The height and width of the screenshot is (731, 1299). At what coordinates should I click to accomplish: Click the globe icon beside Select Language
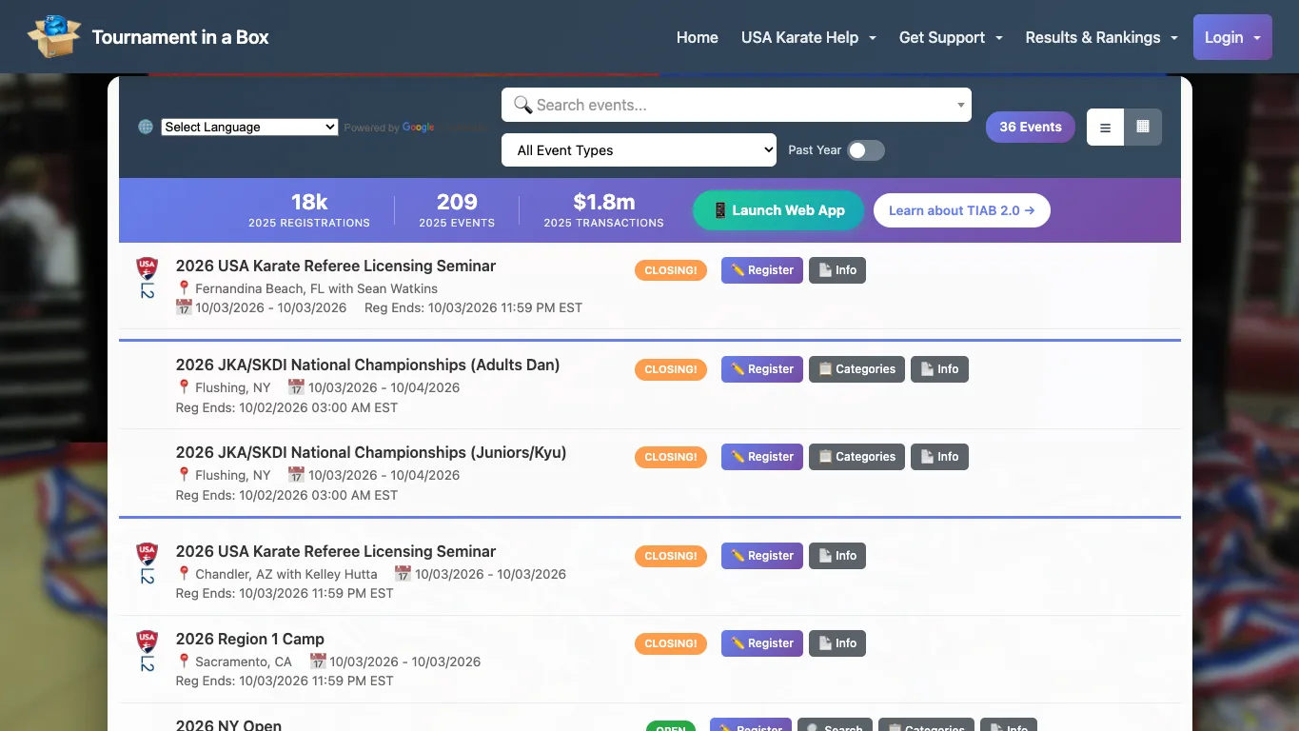pos(146,127)
